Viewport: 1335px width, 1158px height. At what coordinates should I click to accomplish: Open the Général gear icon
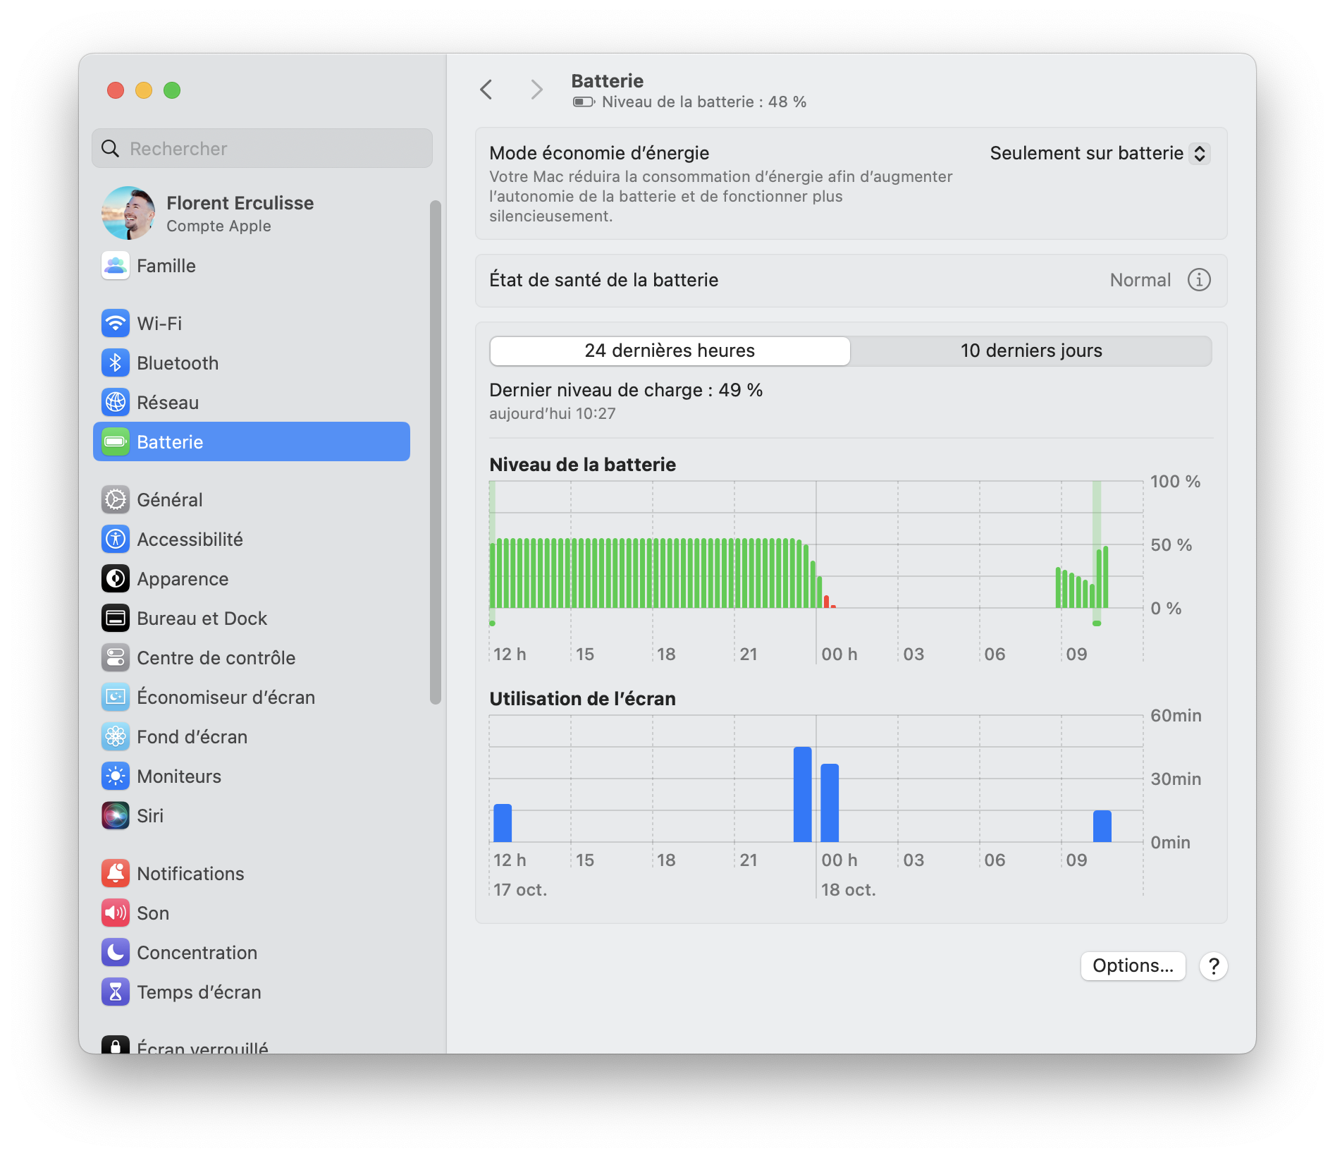pos(116,500)
